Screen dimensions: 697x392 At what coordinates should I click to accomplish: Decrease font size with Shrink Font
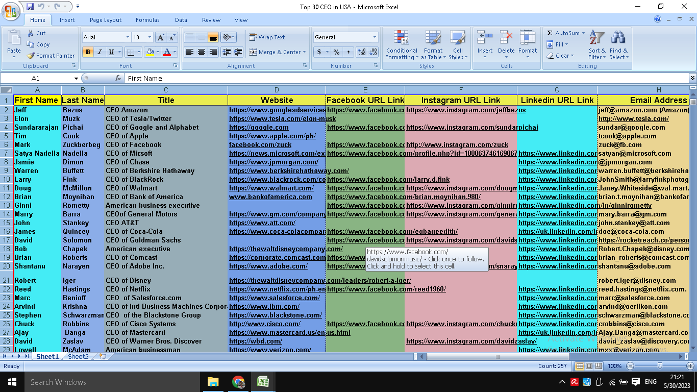point(172,37)
